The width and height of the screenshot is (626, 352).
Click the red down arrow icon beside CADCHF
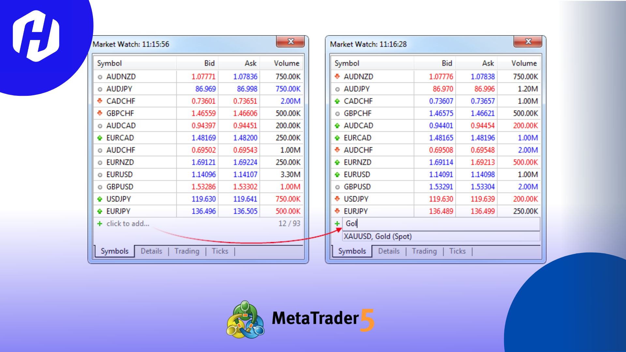pyautogui.click(x=100, y=101)
